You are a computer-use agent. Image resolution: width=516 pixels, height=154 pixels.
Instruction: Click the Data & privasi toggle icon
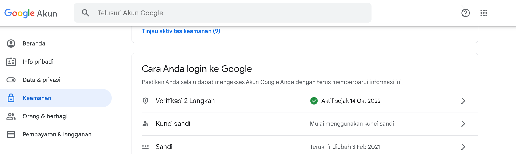pos(11,80)
